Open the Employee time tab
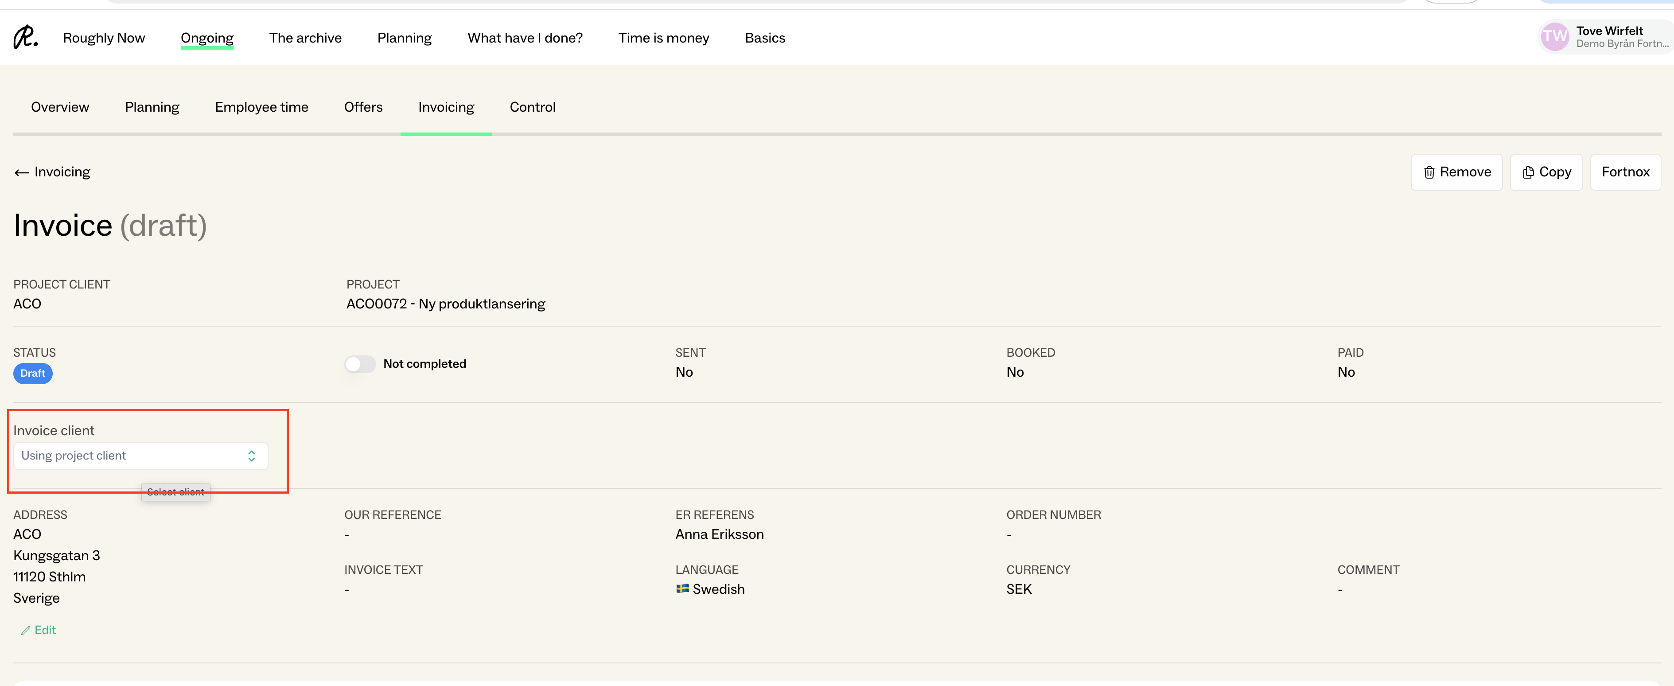Screen dimensions: 1674x686 tap(261, 107)
